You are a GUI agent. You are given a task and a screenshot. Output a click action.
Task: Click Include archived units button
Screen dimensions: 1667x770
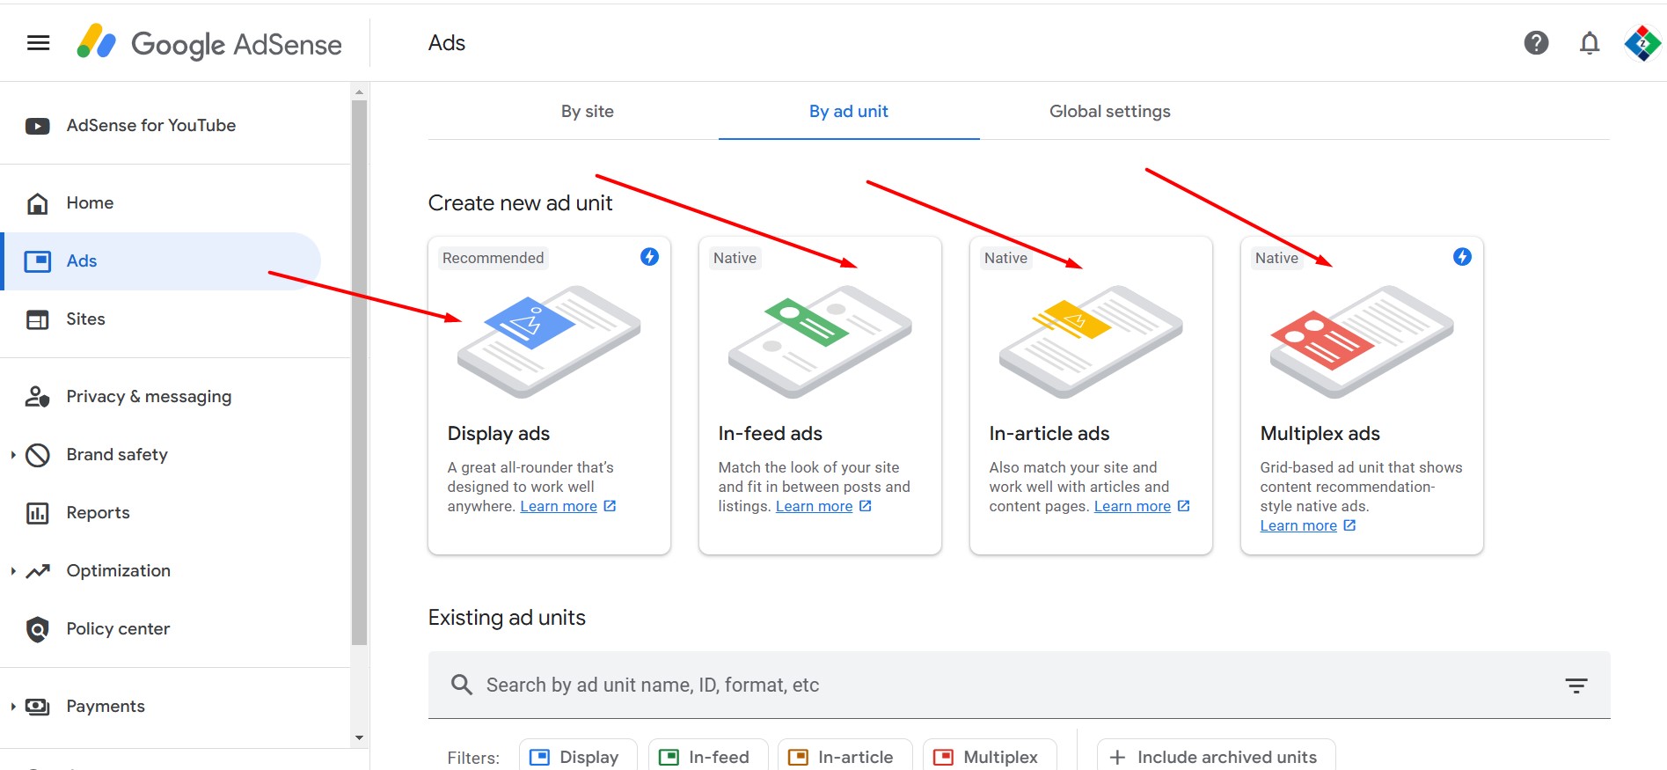[x=1215, y=757]
